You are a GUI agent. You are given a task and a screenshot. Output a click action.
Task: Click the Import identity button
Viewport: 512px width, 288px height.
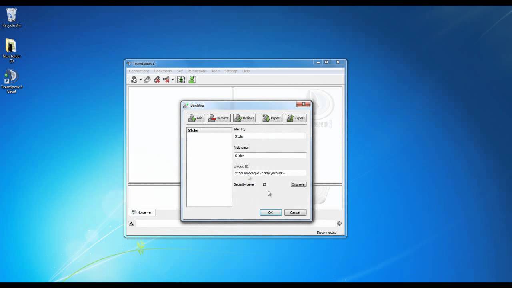point(272,118)
